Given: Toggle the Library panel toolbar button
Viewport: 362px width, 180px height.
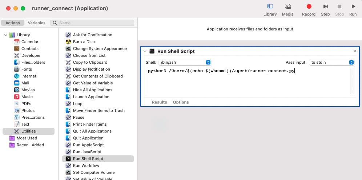Looking at the screenshot, I should [x=270, y=10].
